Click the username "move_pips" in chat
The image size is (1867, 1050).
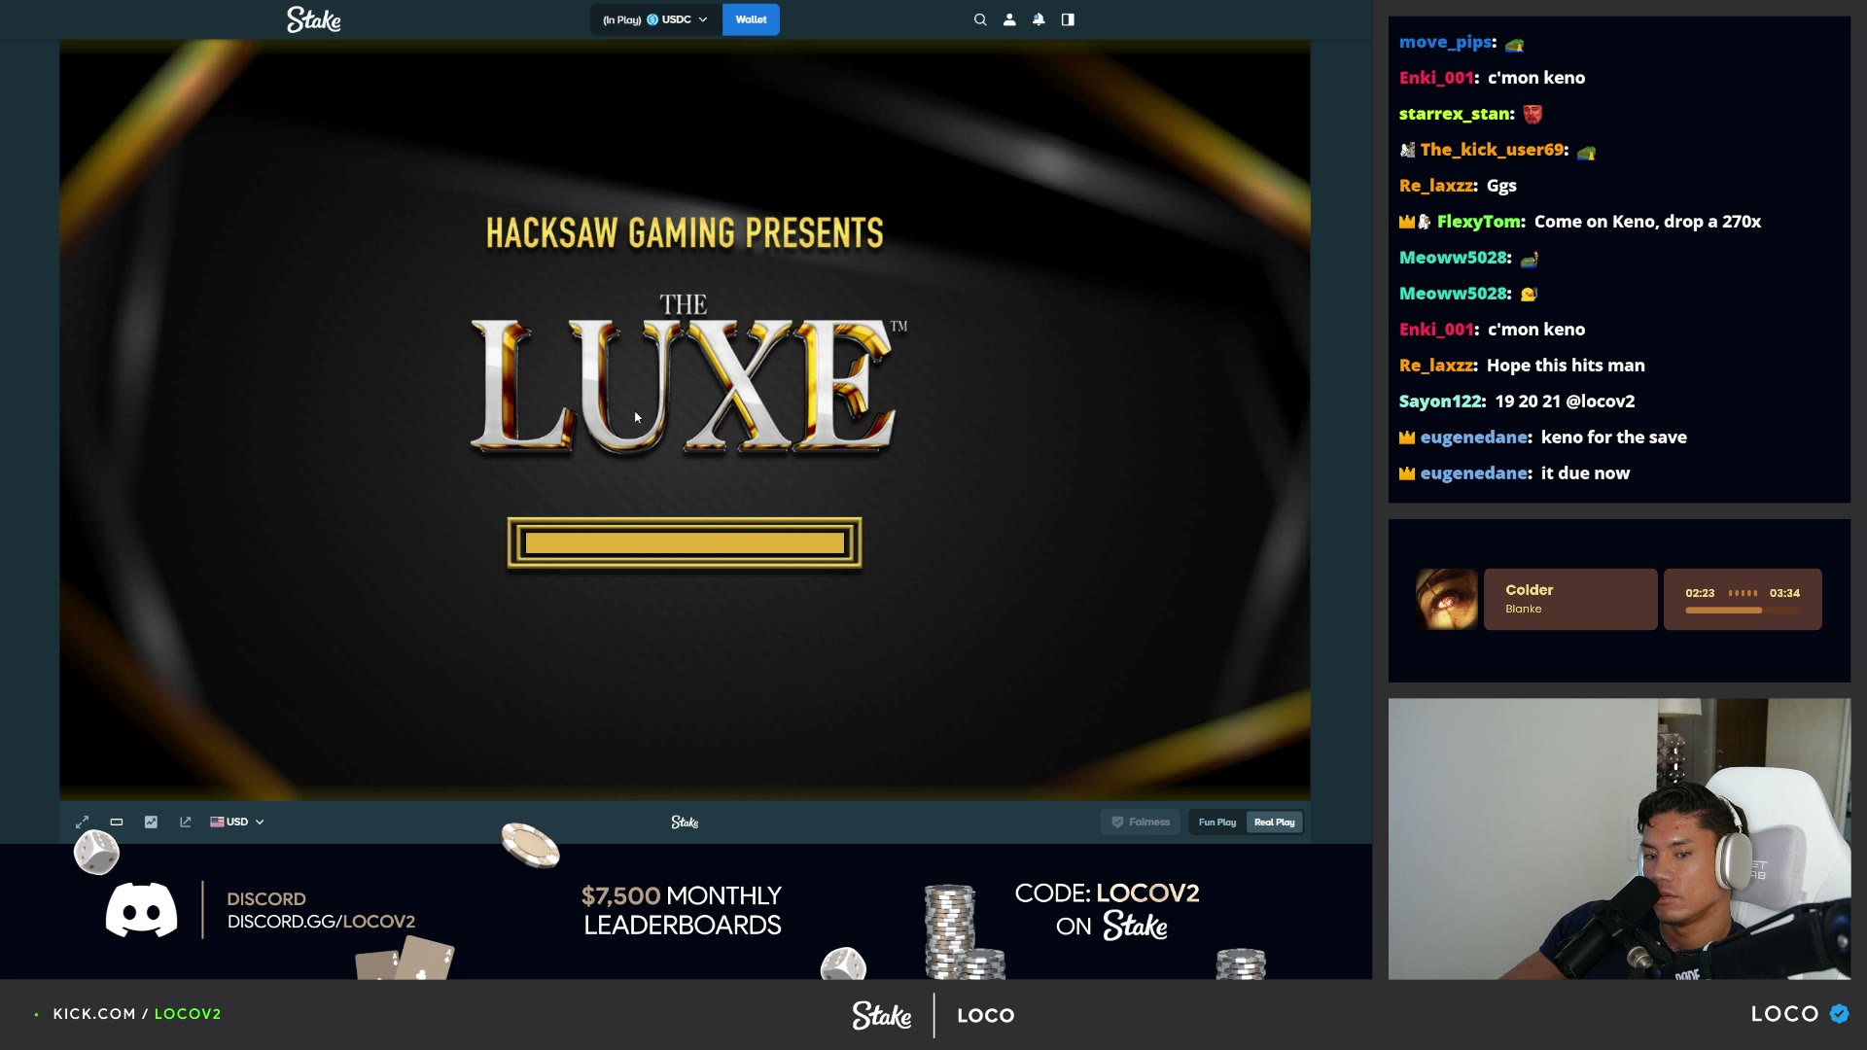click(1445, 42)
